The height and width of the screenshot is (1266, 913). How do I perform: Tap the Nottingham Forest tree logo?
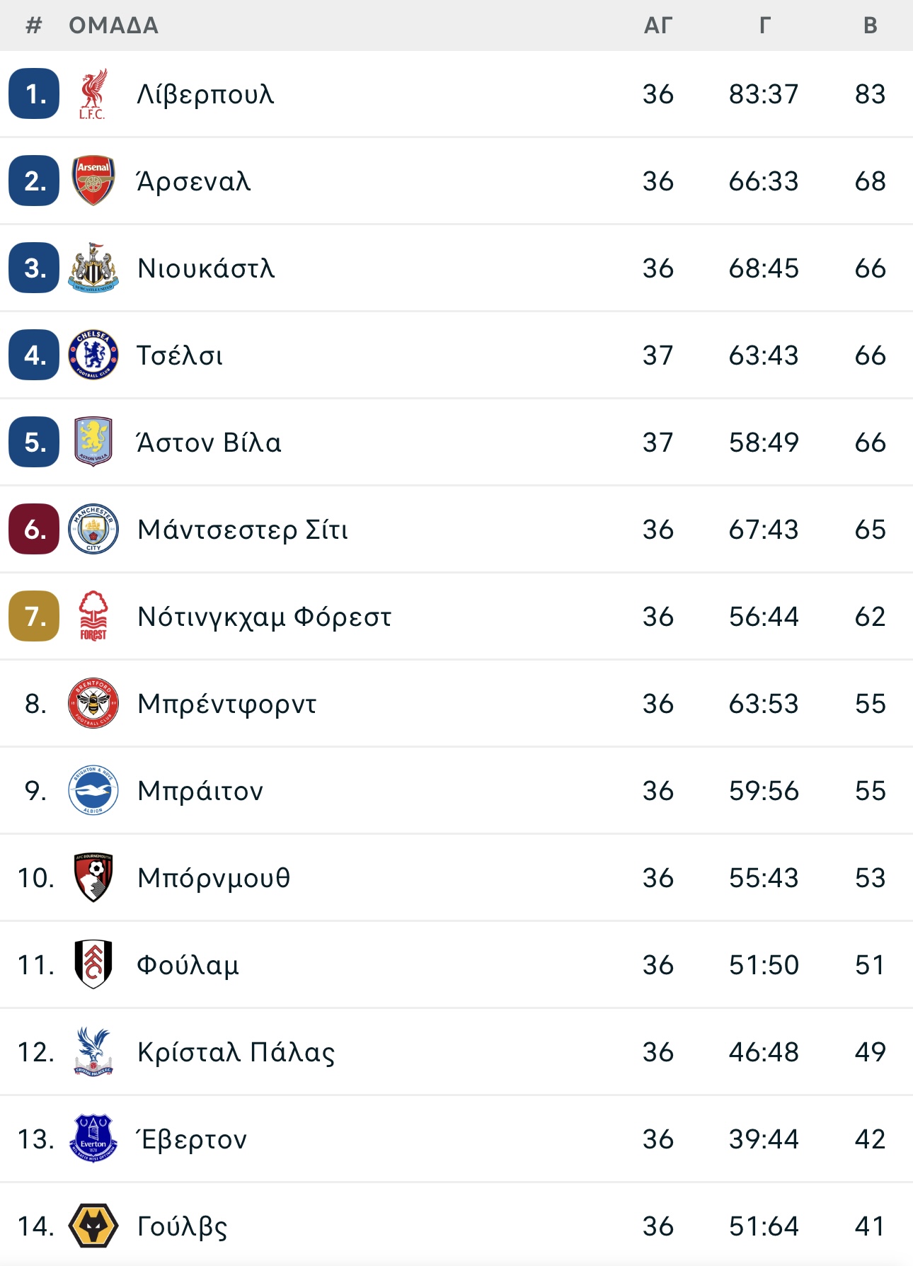tap(93, 617)
